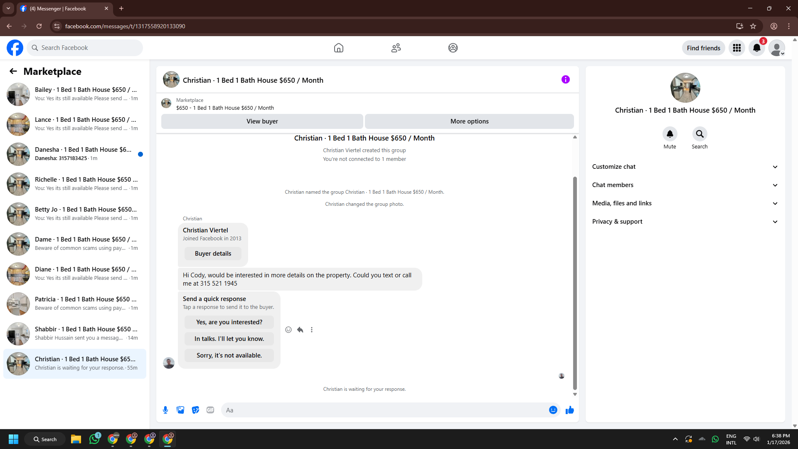Send quick reply Sorry, it's not available

pyautogui.click(x=229, y=355)
